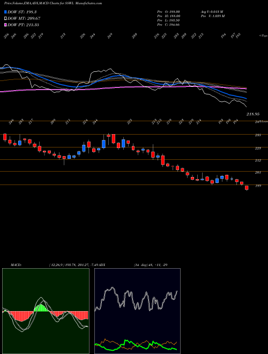Click the last red candlestick near 189
The image size is (268, 354).
(x=247, y=188)
